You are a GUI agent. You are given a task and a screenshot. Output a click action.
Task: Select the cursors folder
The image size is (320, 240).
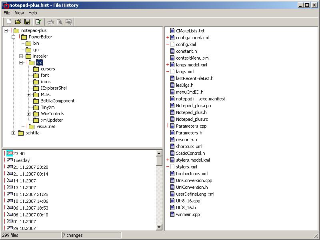pyautogui.click(x=48, y=69)
